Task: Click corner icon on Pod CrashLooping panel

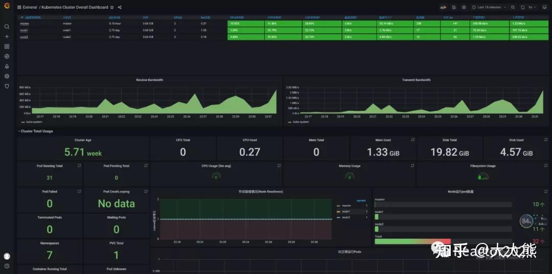Action: pyautogui.click(x=146, y=192)
